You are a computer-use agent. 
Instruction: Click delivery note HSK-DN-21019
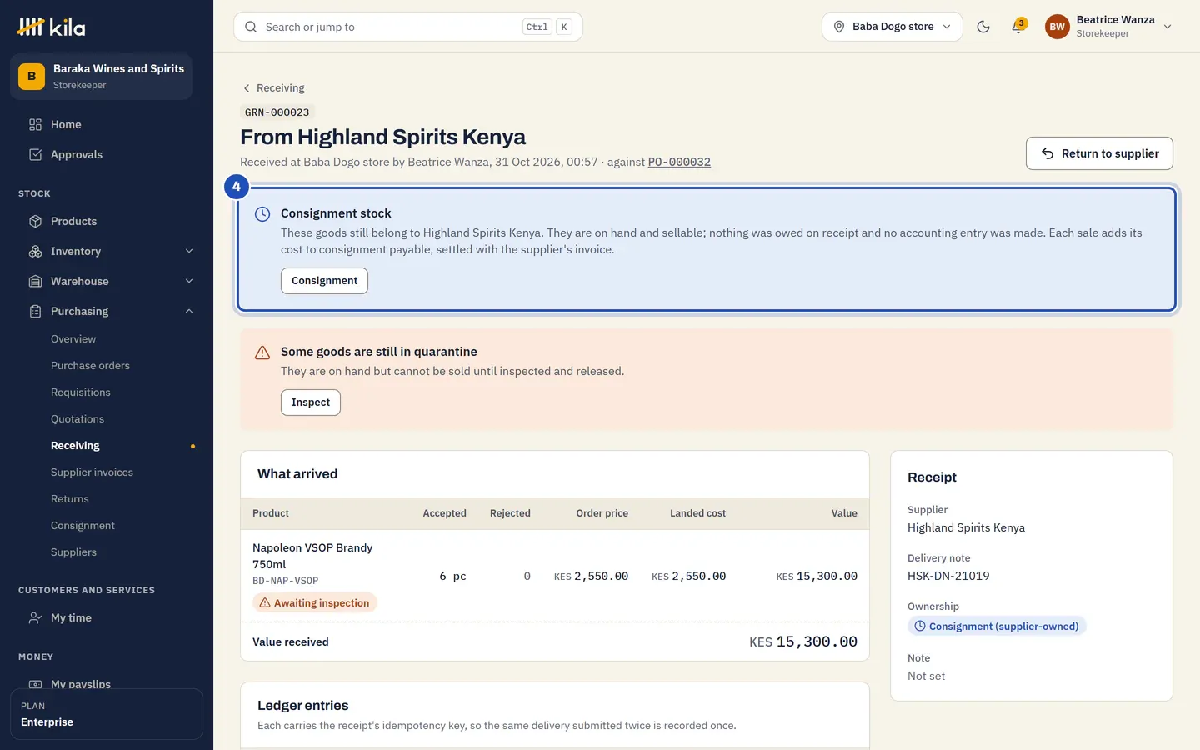(x=948, y=576)
